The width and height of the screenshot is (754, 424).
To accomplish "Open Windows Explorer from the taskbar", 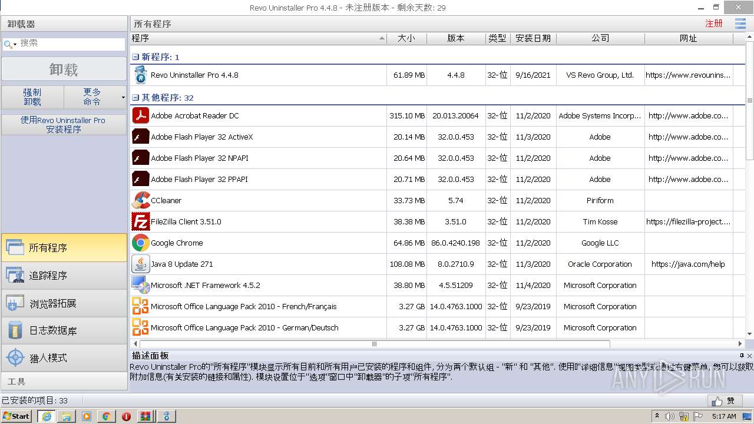I will (x=67, y=416).
